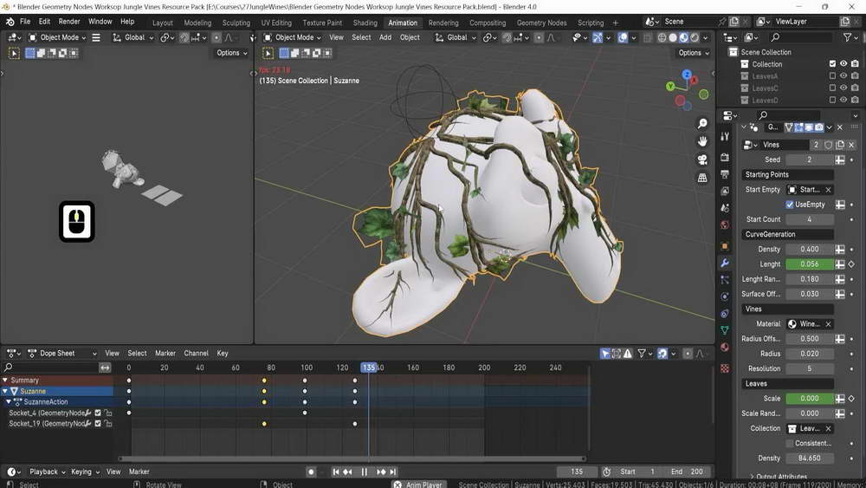Image resolution: width=866 pixels, height=488 pixels.
Task: Collapse the Summary channel triangle
Action: click(x=5, y=381)
